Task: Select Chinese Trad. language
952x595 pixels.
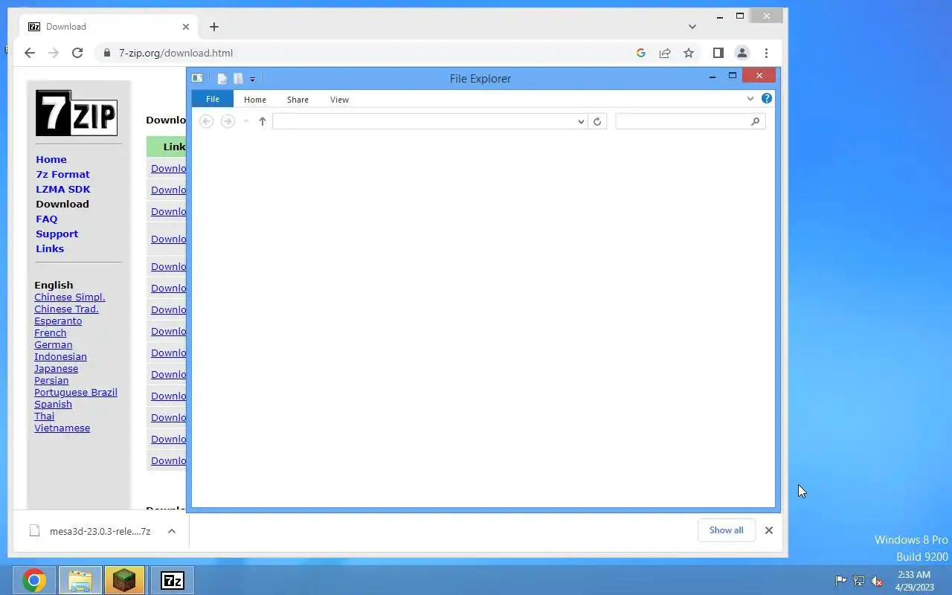Action: 66,309
